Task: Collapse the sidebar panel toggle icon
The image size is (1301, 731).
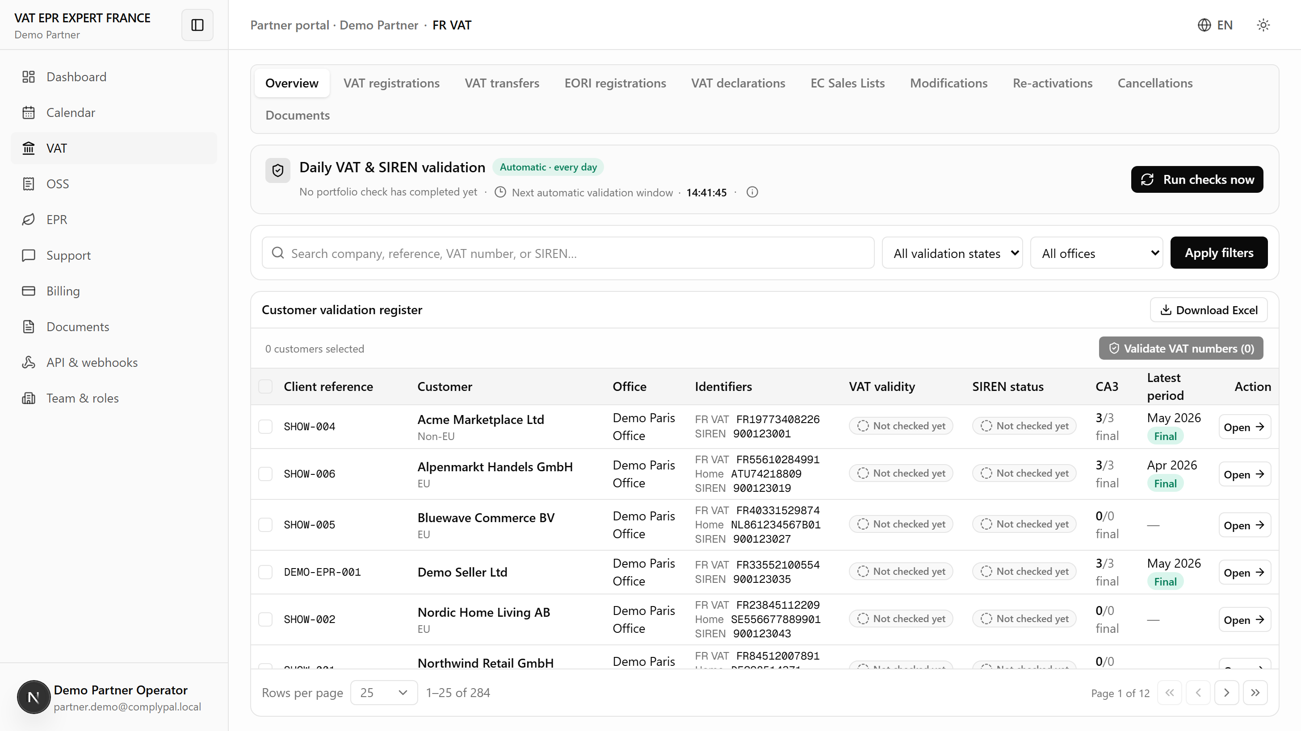Action: [x=197, y=25]
